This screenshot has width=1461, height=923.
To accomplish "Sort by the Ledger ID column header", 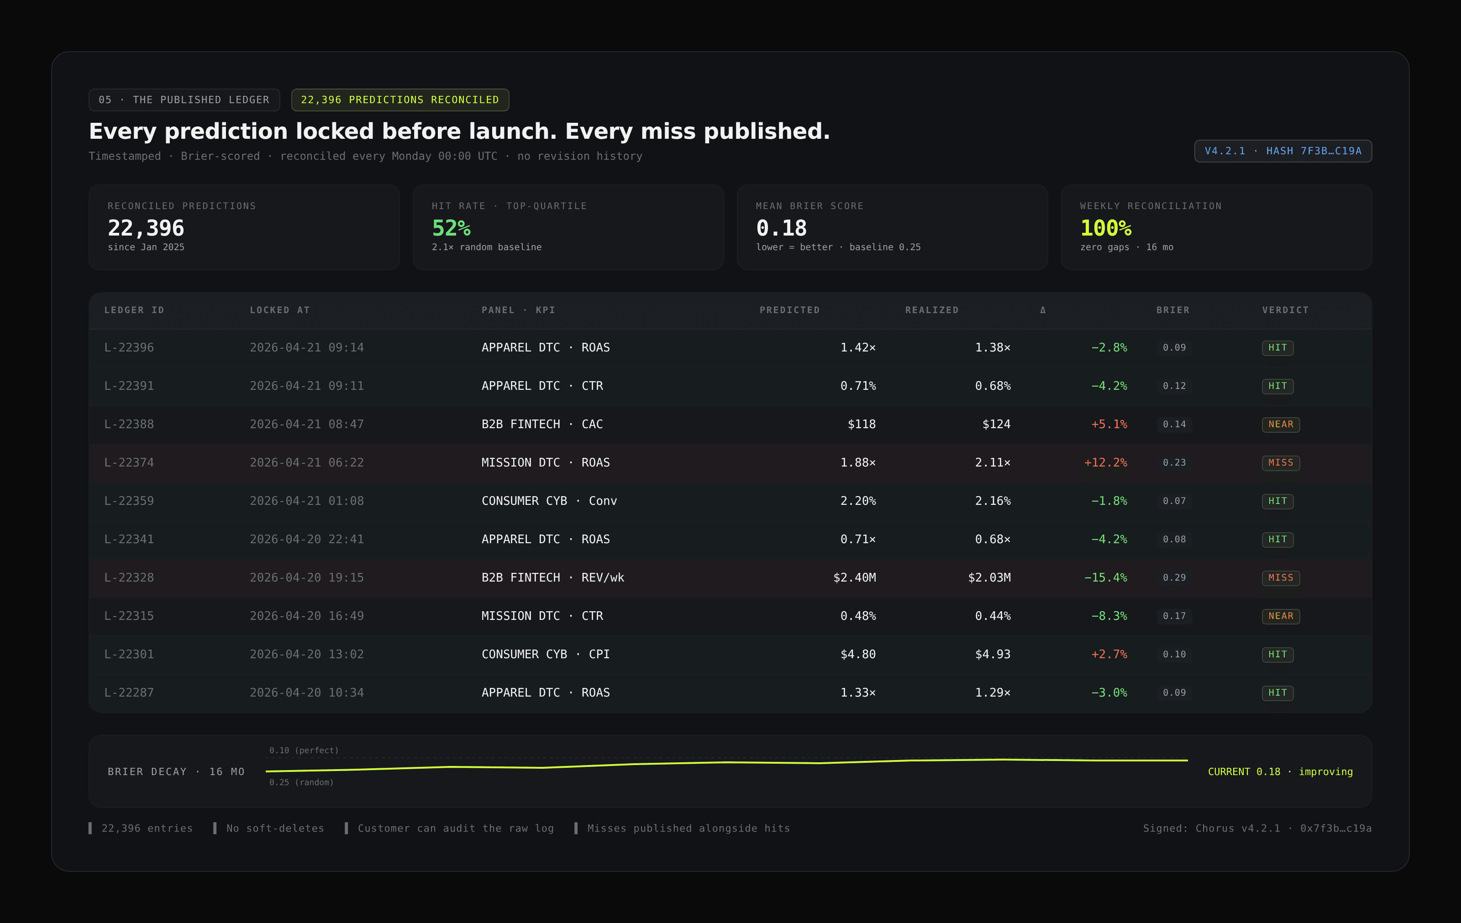I will pyautogui.click(x=134, y=310).
